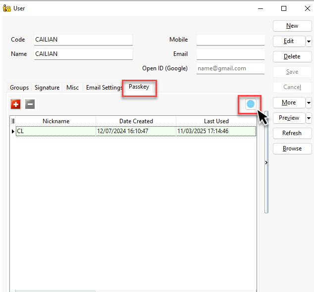Screen dimensions: 314x292
Task: Click the grid column chooser icon
Action: (13, 121)
